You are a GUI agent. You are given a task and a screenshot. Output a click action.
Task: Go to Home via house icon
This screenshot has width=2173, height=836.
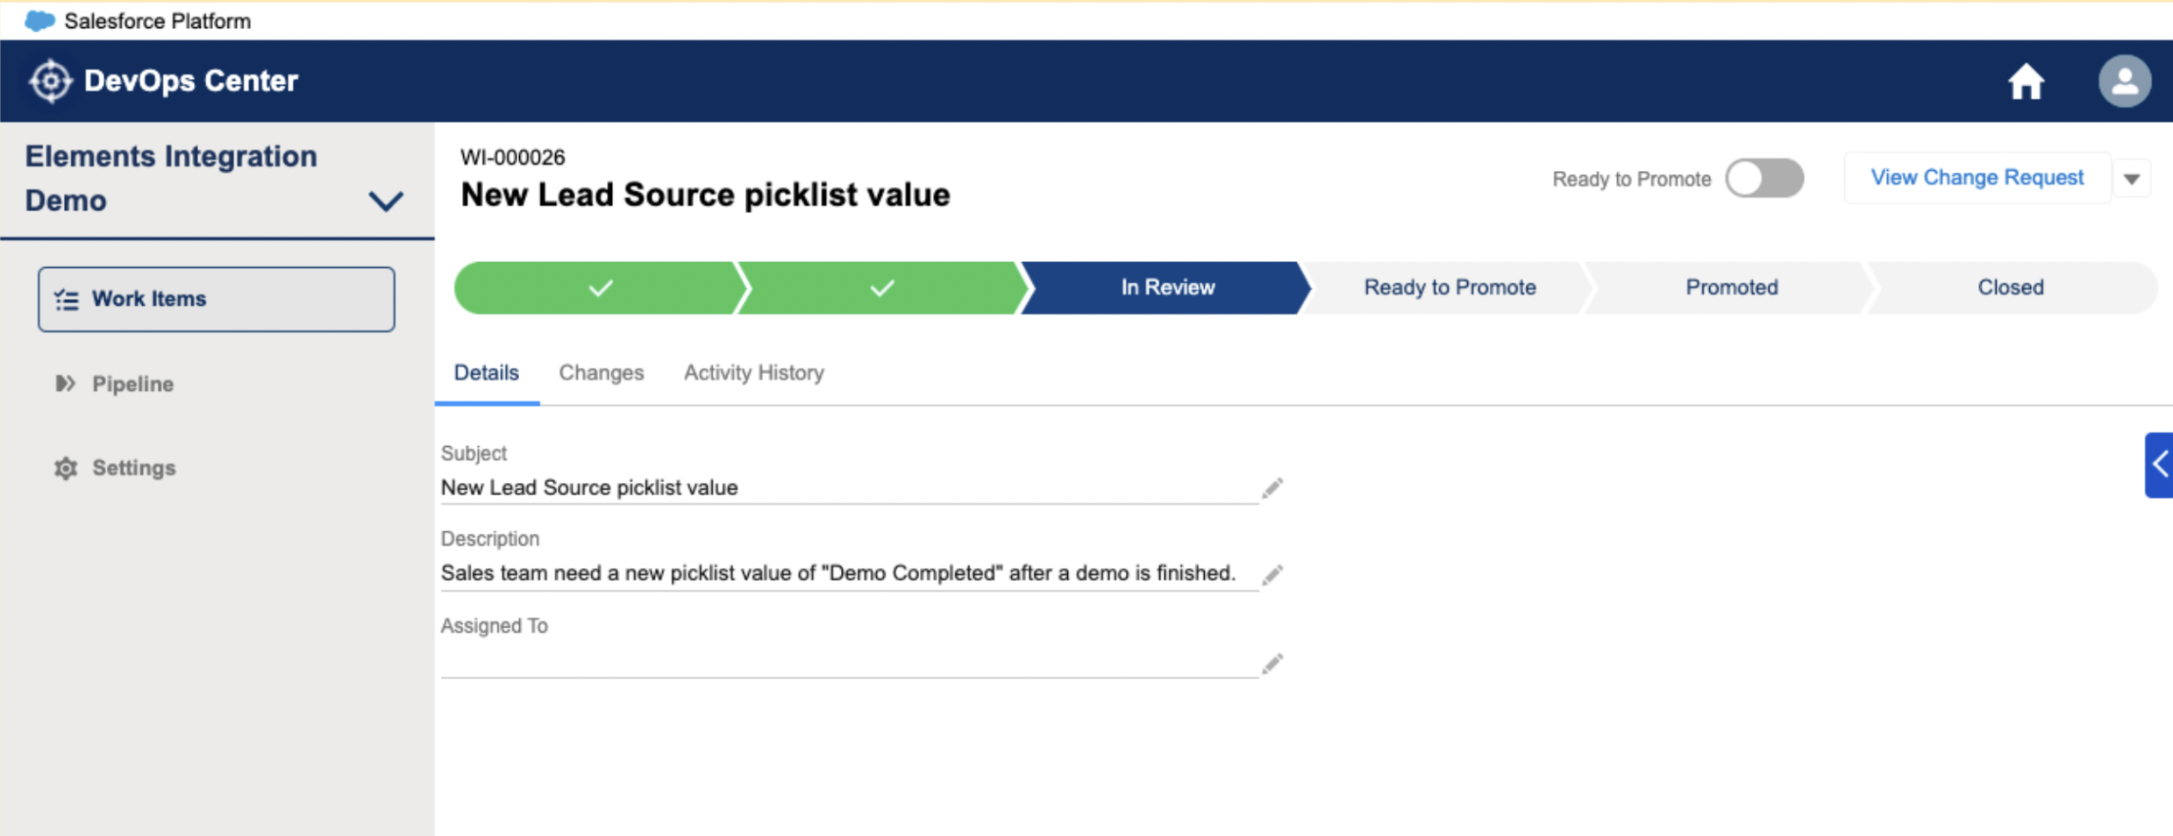(2026, 82)
